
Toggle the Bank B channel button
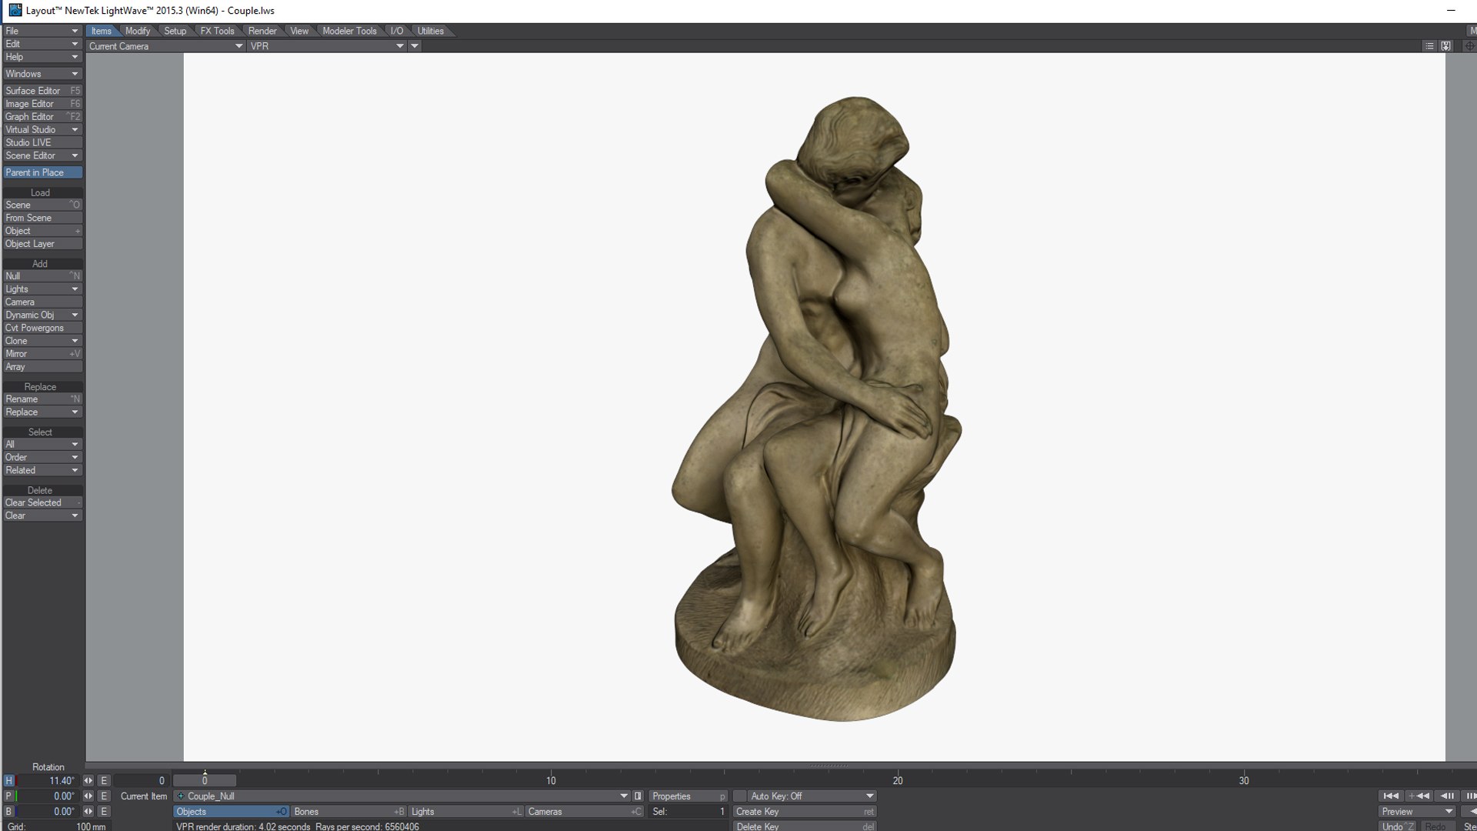click(9, 811)
